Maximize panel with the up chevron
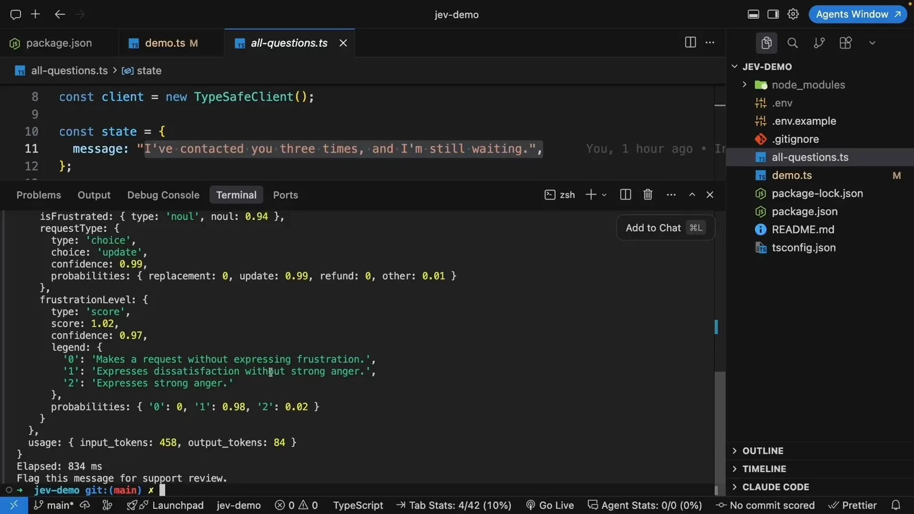The image size is (914, 514). tap(692, 195)
